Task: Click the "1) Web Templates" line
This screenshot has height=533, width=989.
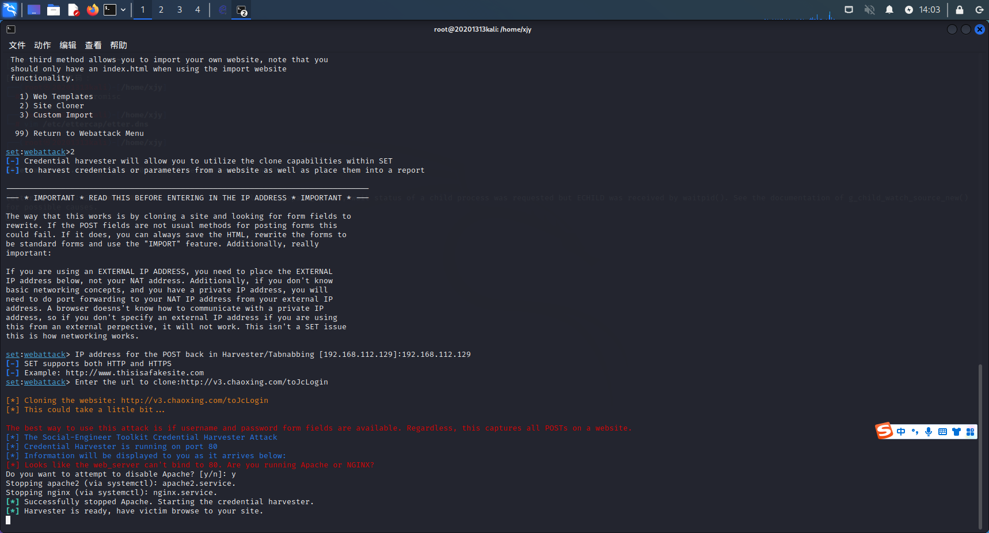Action: [x=56, y=97]
